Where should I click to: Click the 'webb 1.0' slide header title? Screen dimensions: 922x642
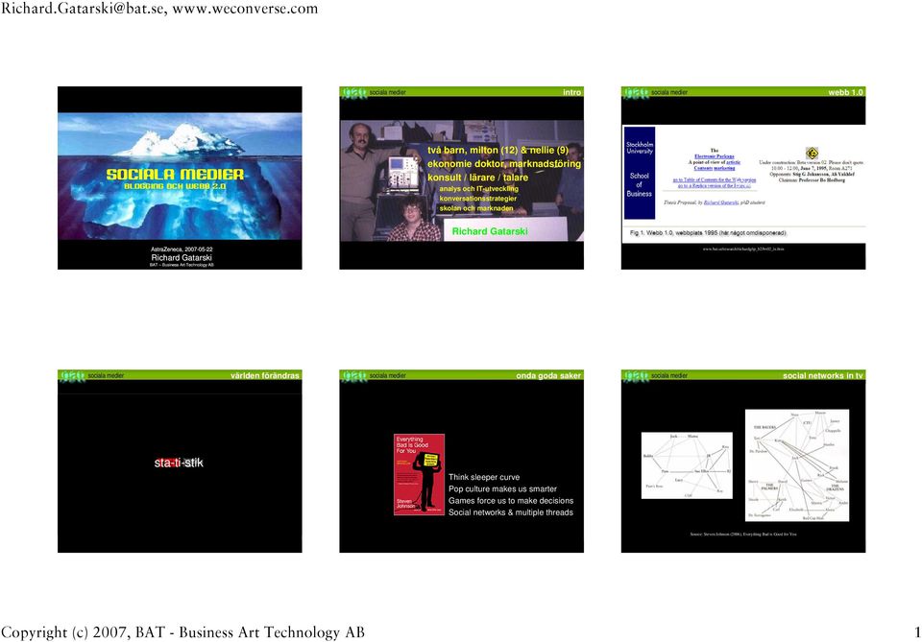click(x=845, y=92)
